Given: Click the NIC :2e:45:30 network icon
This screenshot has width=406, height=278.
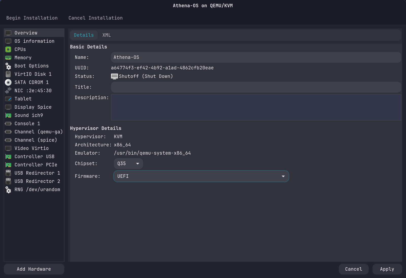Looking at the screenshot, I should 8,91.
